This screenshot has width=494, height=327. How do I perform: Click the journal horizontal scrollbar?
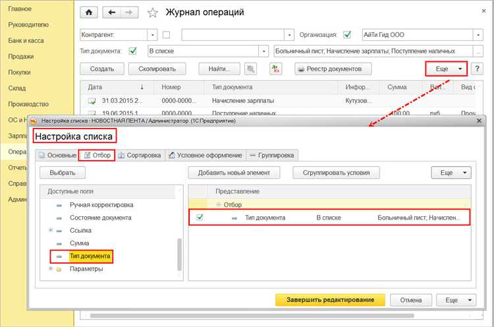(x=252, y=315)
